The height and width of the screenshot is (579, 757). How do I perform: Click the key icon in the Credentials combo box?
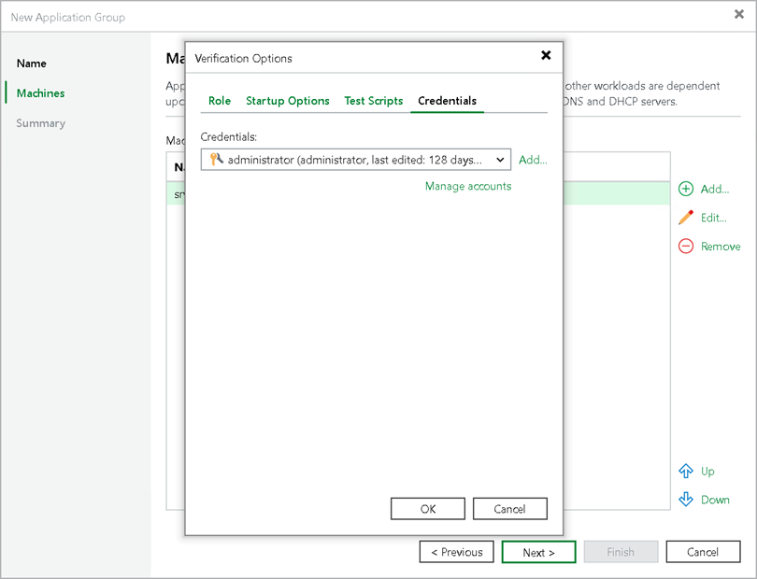[216, 159]
